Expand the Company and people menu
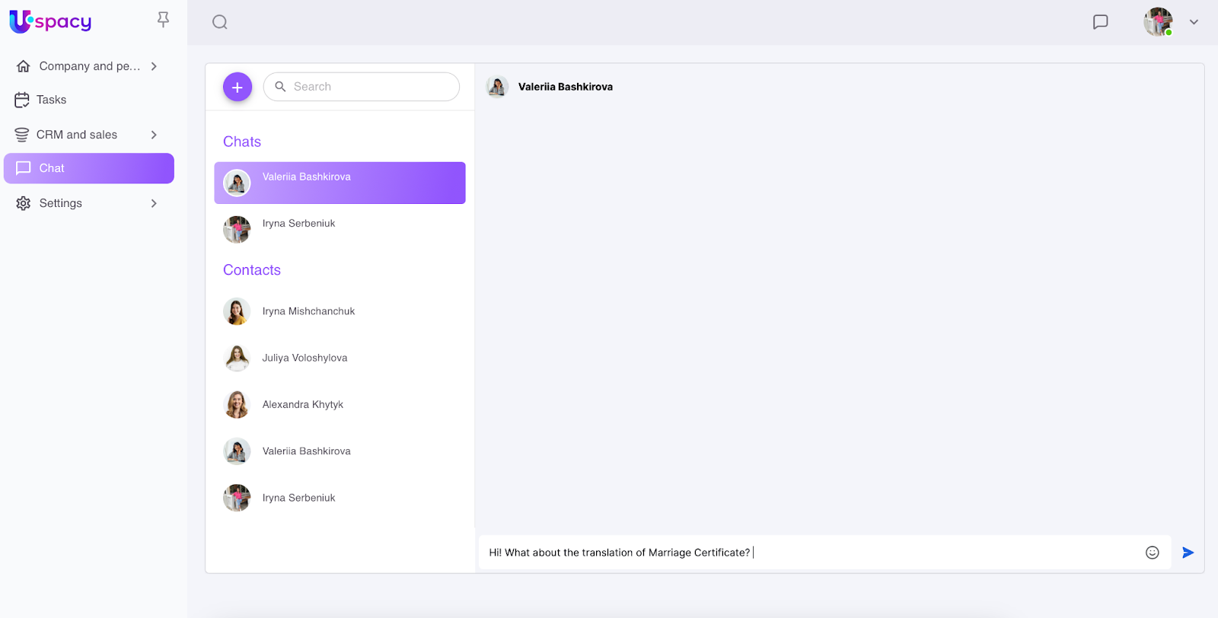 point(154,66)
